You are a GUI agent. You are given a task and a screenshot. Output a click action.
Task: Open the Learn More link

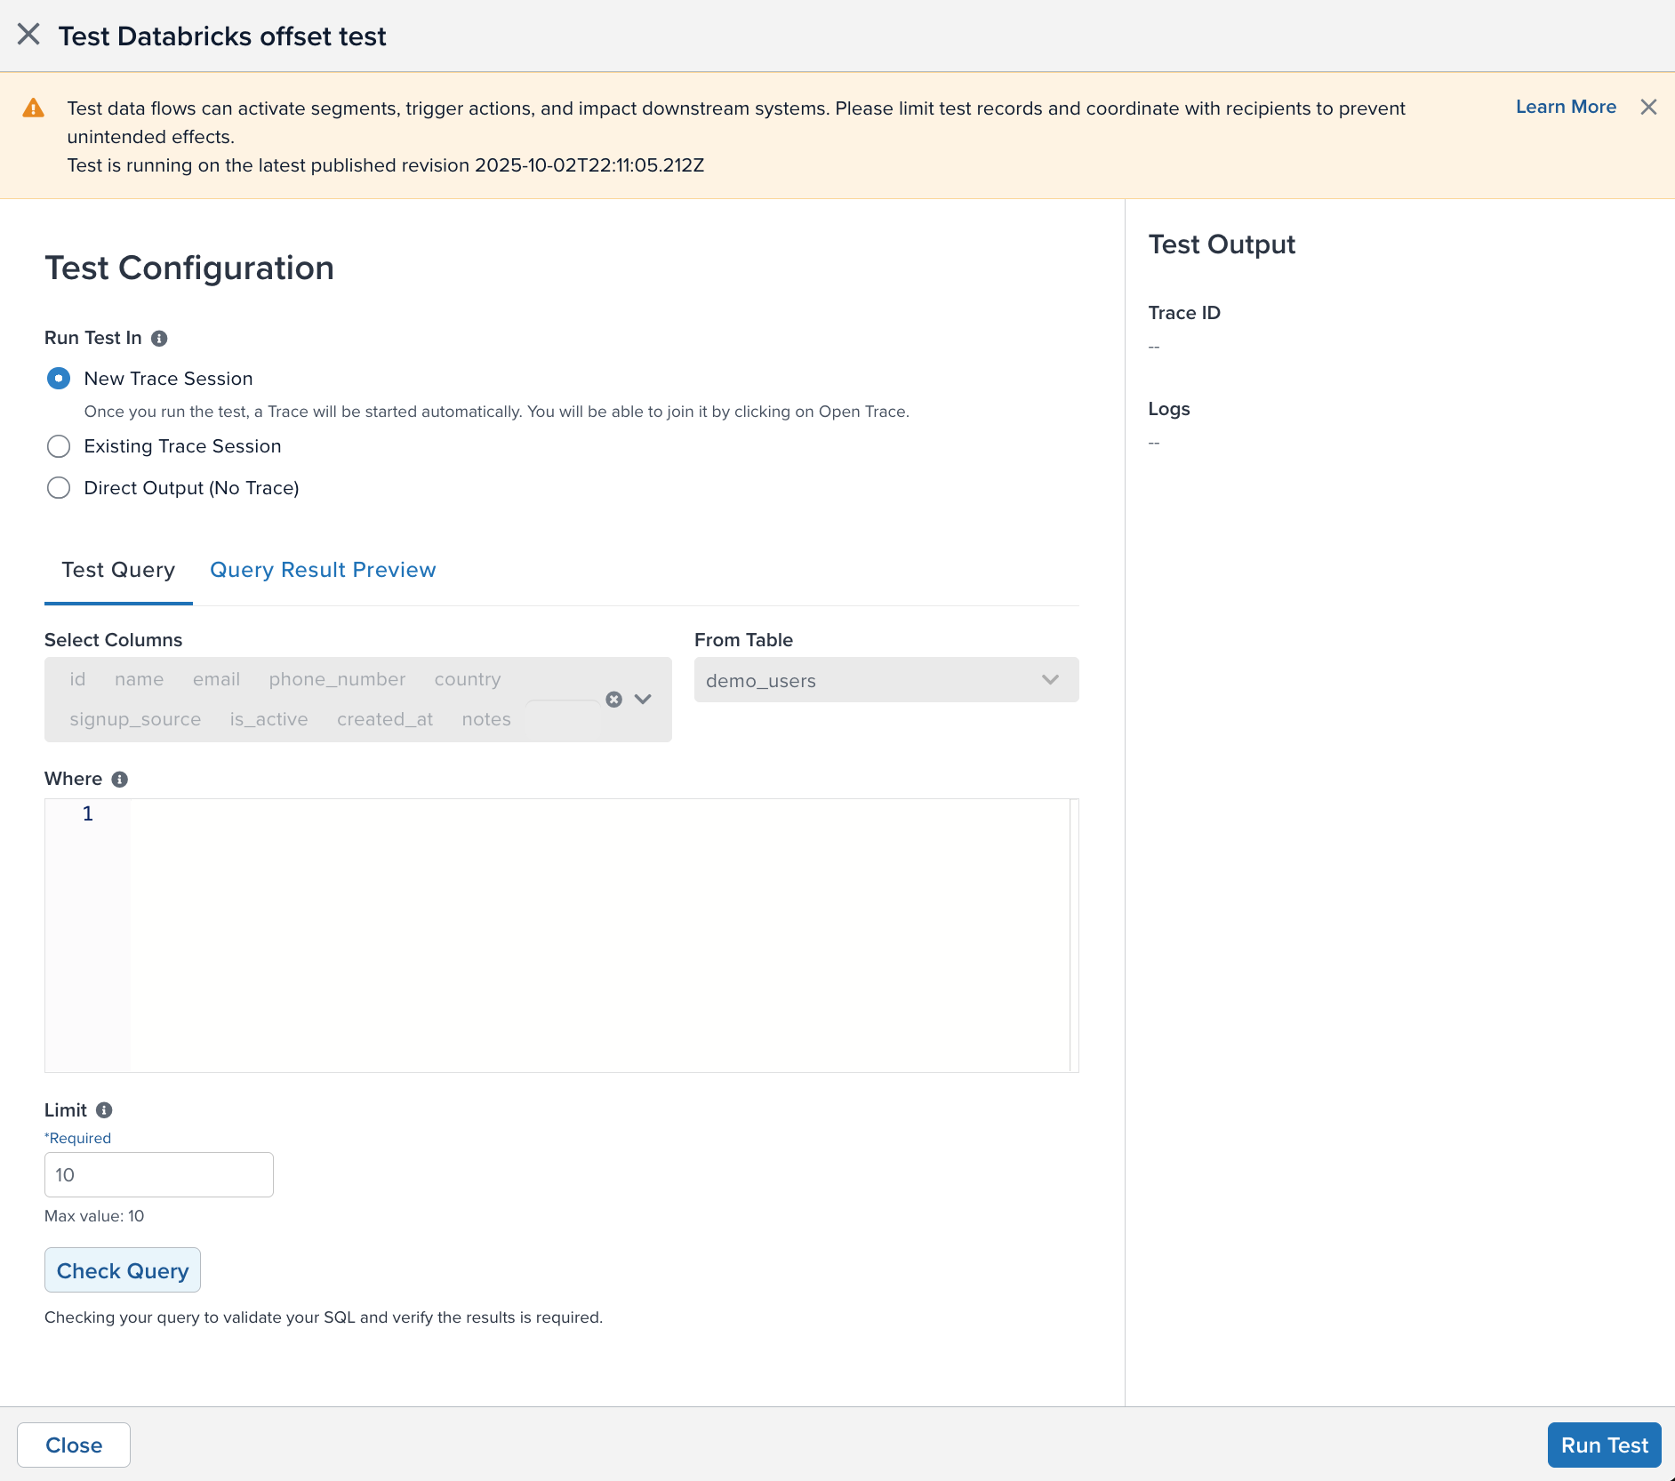pyautogui.click(x=1566, y=107)
